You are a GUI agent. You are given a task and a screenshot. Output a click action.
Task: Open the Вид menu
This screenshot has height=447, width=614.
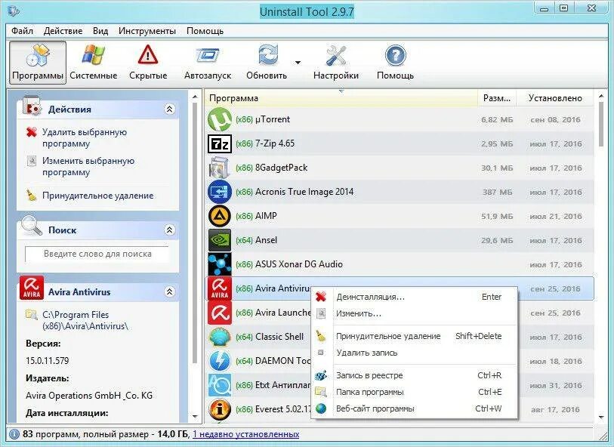point(100,31)
